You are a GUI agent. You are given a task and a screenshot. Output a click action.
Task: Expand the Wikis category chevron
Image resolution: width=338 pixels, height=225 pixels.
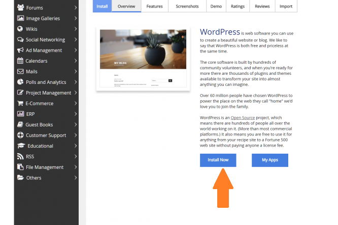[76, 29]
